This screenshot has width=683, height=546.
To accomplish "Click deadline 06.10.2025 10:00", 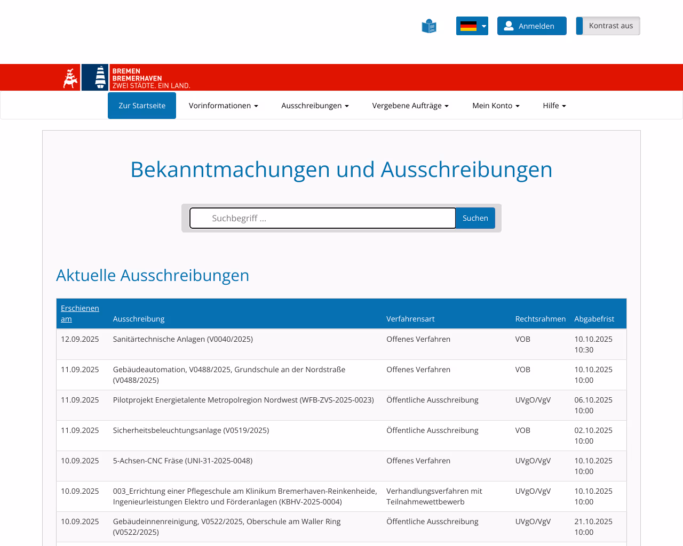I will [x=593, y=405].
